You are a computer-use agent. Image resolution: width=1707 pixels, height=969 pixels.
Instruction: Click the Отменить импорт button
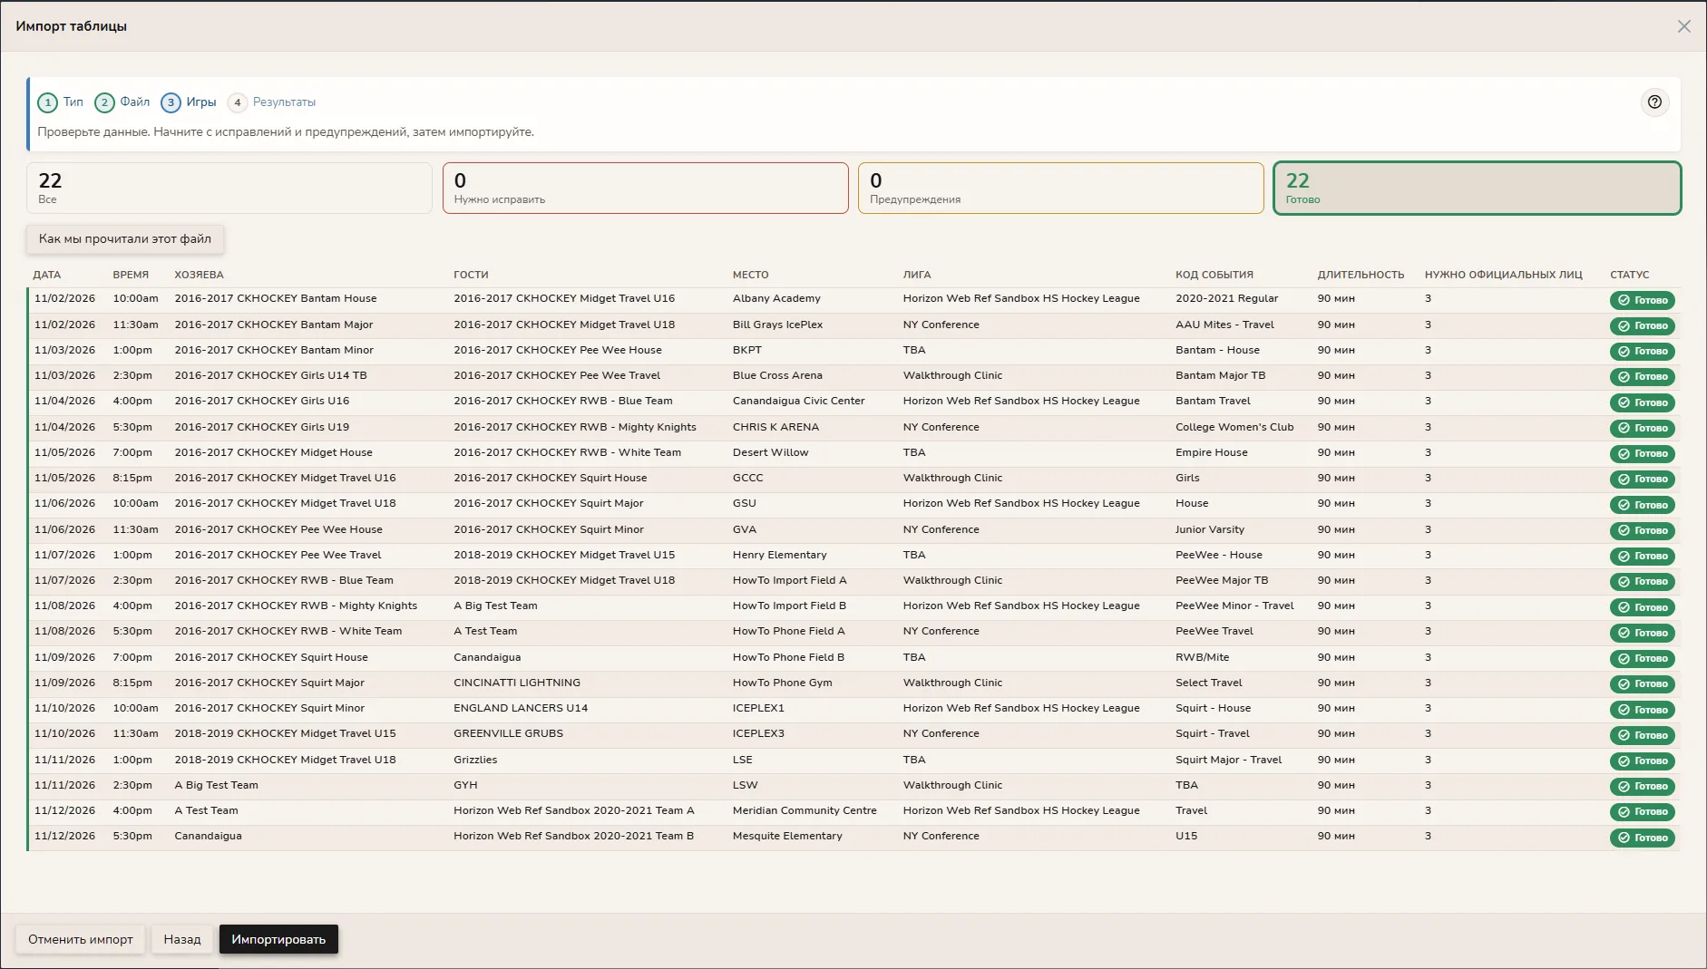pyautogui.click(x=81, y=939)
